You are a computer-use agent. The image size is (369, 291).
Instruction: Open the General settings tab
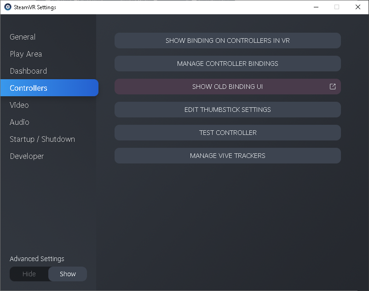23,37
